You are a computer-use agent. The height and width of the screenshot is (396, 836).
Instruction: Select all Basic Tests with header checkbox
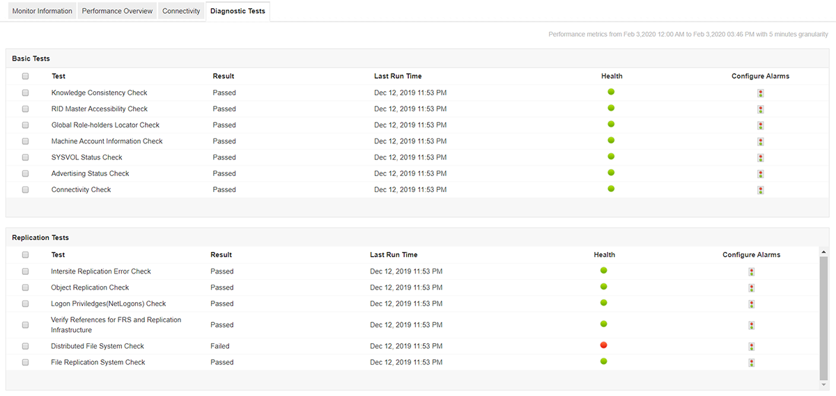tap(26, 77)
